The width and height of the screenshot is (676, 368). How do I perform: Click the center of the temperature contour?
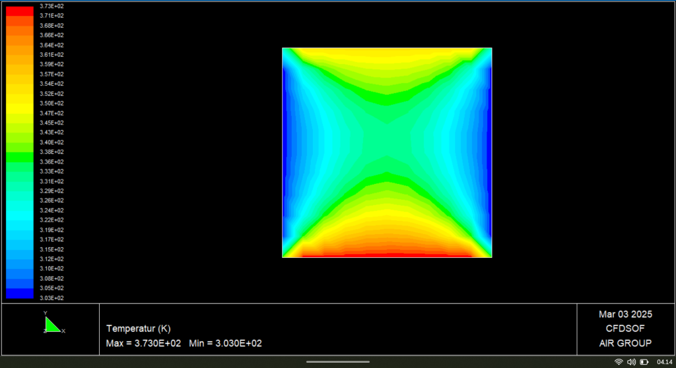coord(387,152)
